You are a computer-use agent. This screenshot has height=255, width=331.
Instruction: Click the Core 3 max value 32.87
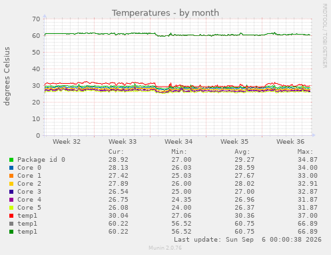[308, 192]
